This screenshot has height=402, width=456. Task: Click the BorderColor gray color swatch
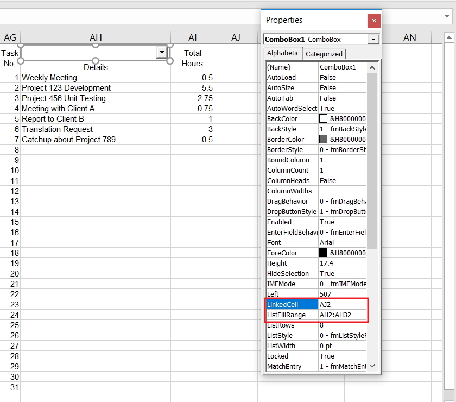tap(323, 140)
